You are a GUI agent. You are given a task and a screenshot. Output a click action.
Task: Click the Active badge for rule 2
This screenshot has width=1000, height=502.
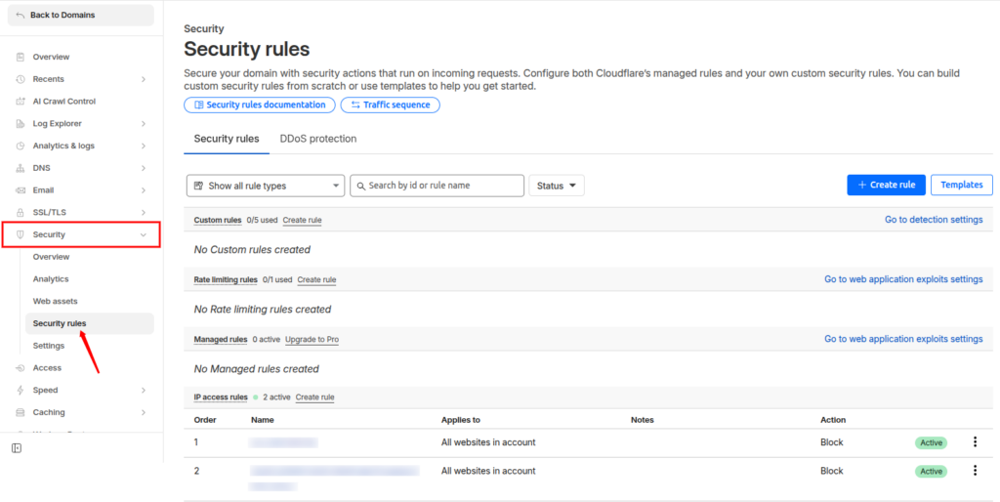pos(931,472)
